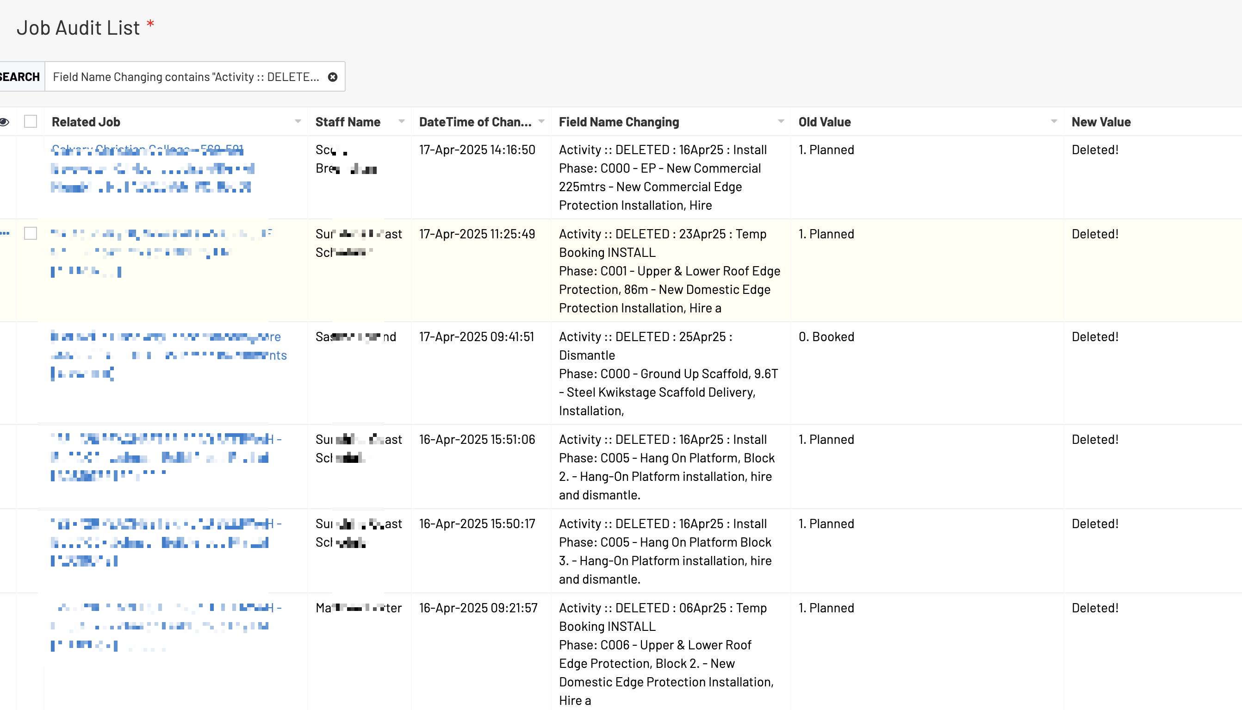Click the Job Audit List page title
Screen dimensions: 1242x710
[x=78, y=28]
